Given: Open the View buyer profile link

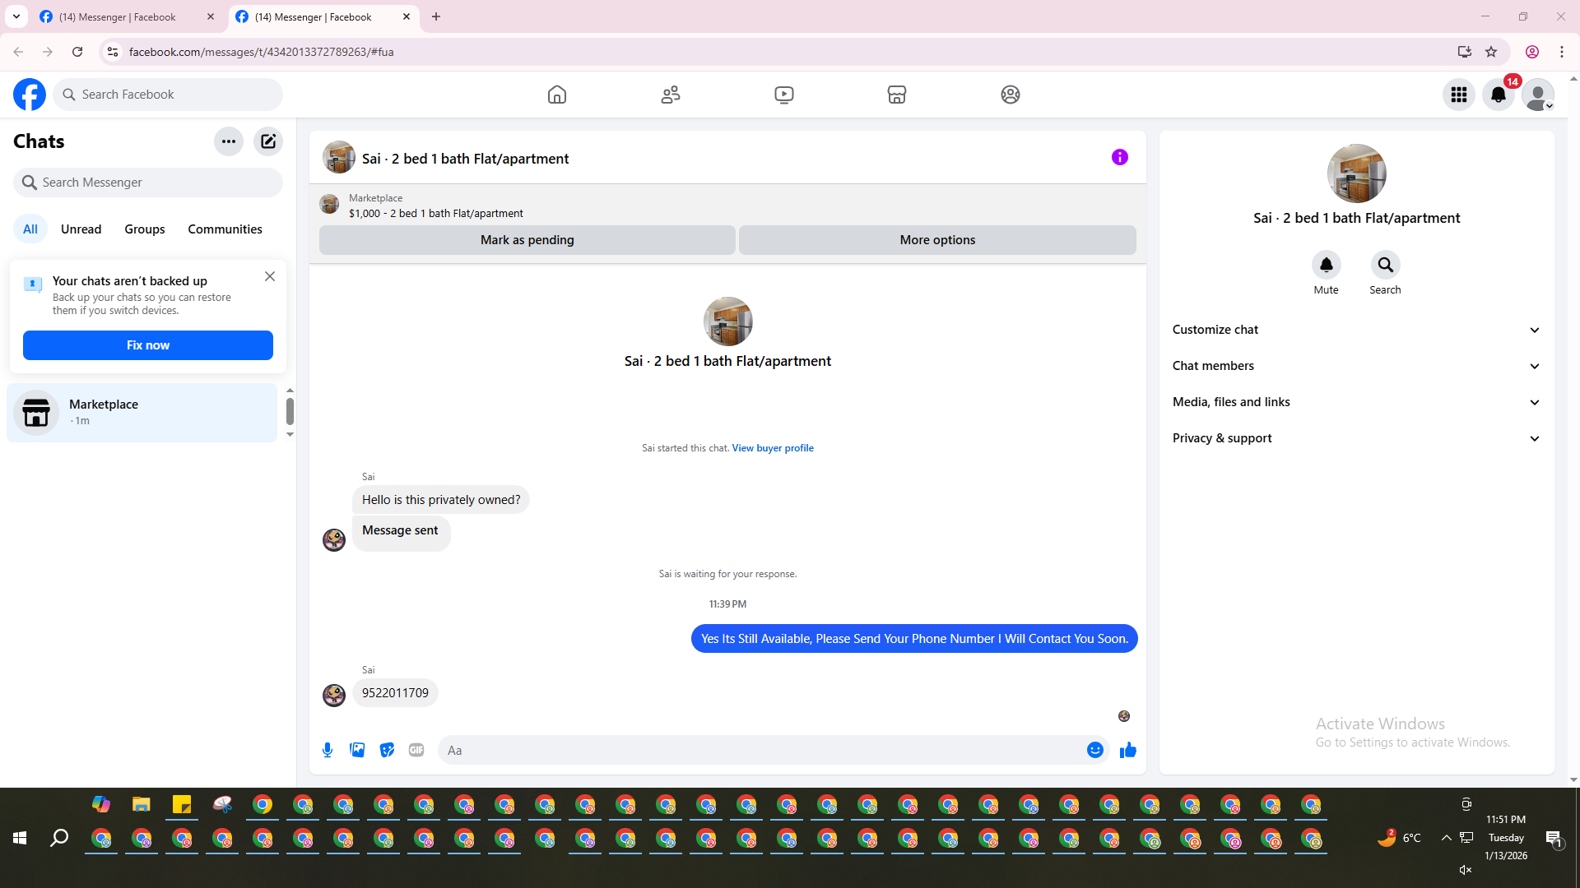Looking at the screenshot, I should 772,448.
